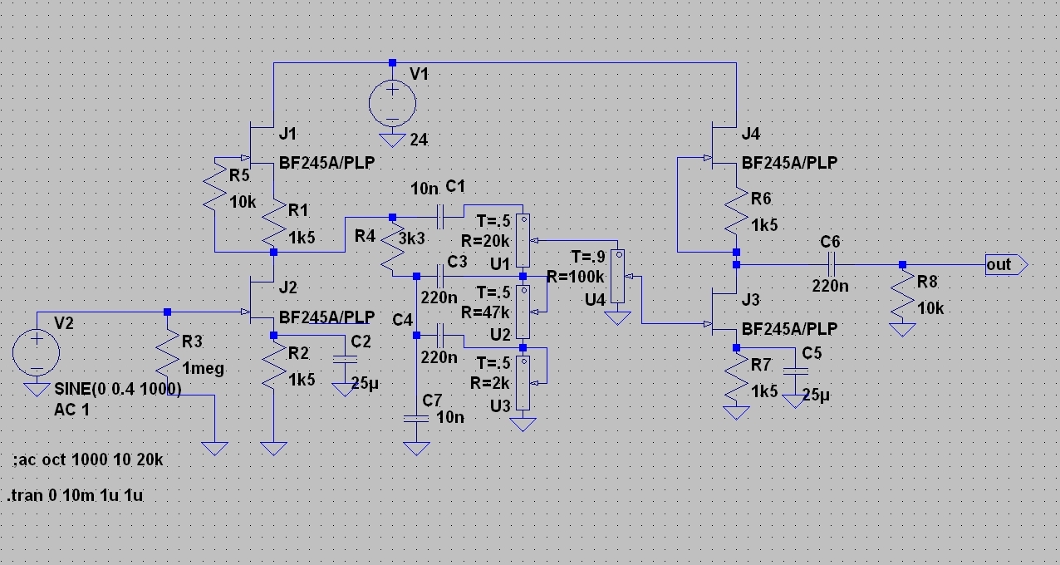
Task: Click V1 value text '24'
Action: tap(418, 139)
